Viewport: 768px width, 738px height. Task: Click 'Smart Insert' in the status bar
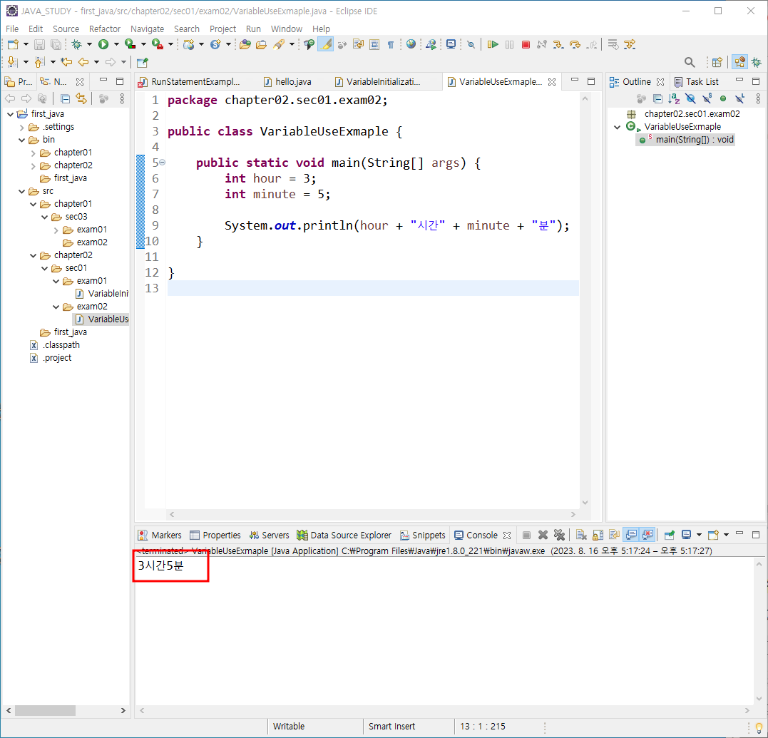pyautogui.click(x=391, y=727)
